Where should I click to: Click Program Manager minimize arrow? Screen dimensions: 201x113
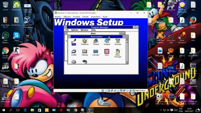point(134,27)
